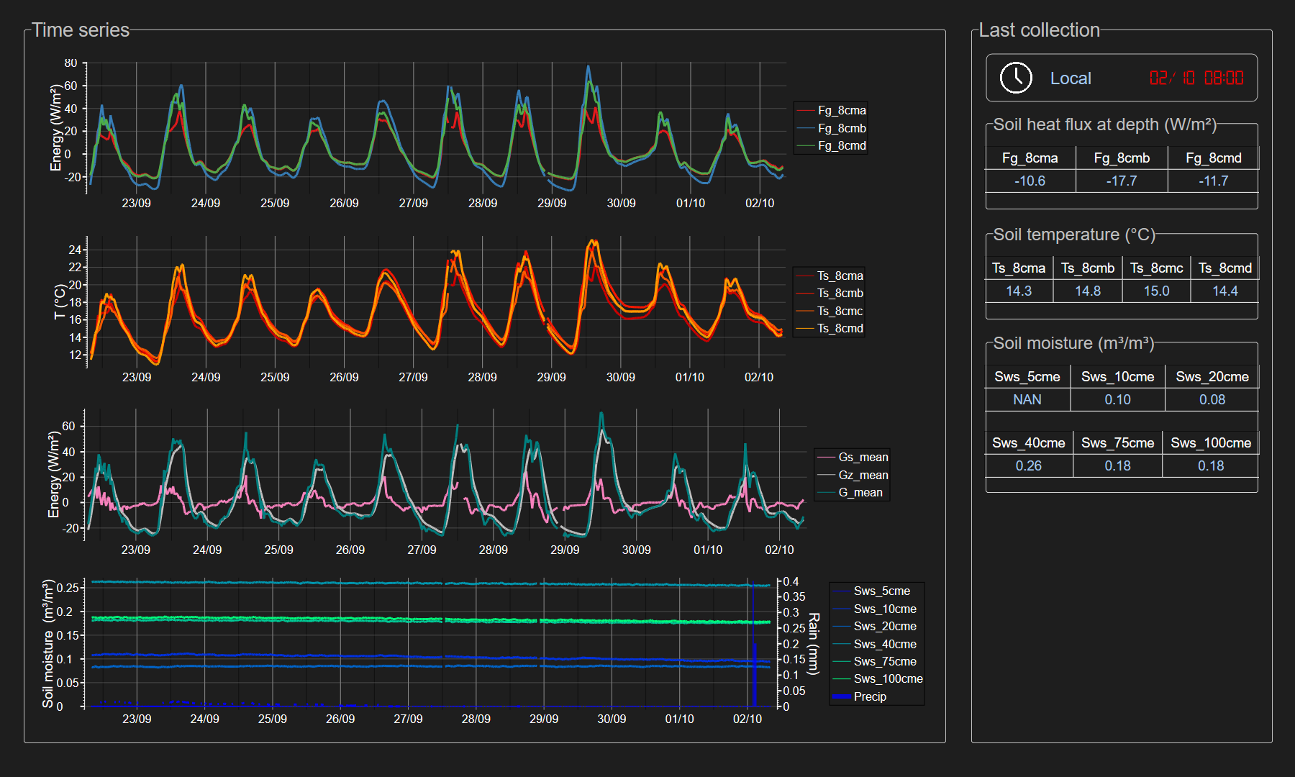Toggle the Fg_8cma series in legend

(841, 111)
